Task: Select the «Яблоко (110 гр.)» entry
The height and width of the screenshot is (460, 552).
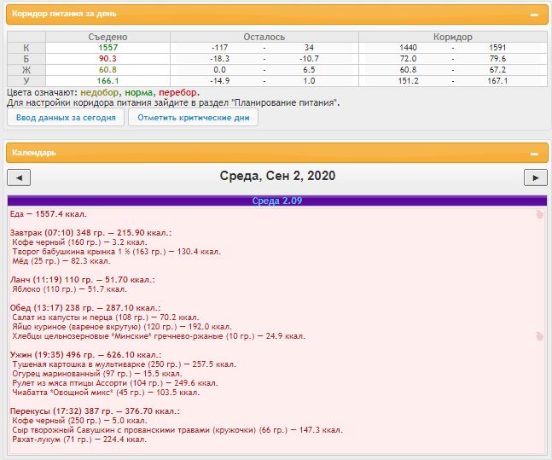Action: pyautogui.click(x=69, y=289)
